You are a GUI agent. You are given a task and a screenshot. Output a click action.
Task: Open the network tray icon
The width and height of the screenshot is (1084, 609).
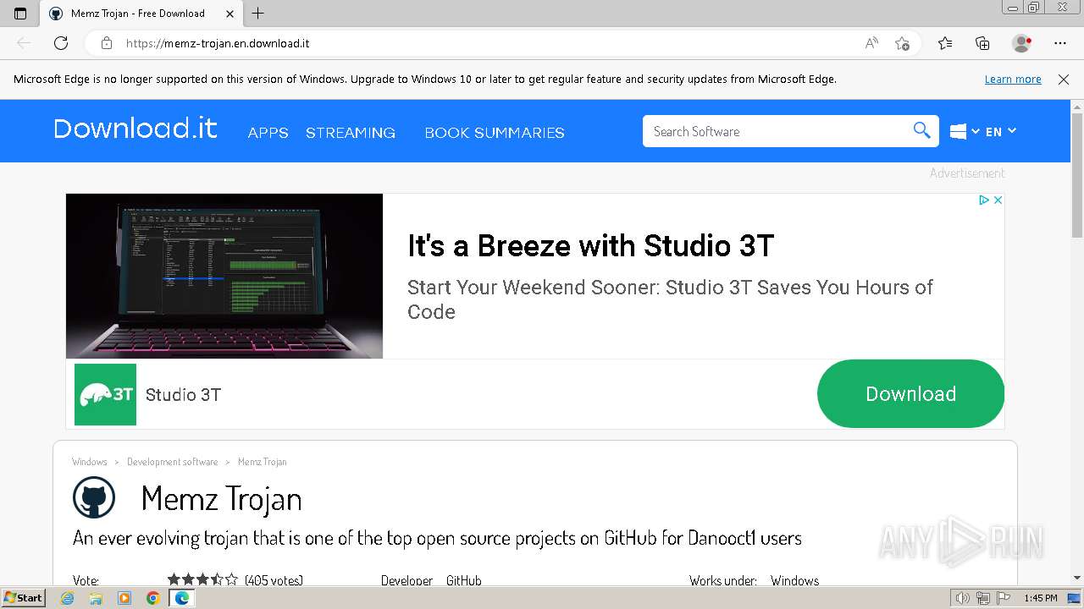pyautogui.click(x=983, y=598)
